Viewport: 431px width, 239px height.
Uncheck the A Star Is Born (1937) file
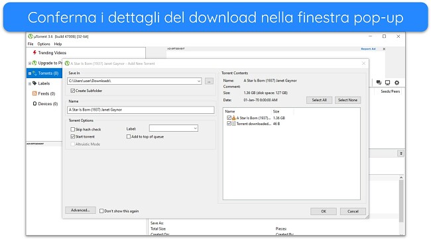point(229,118)
